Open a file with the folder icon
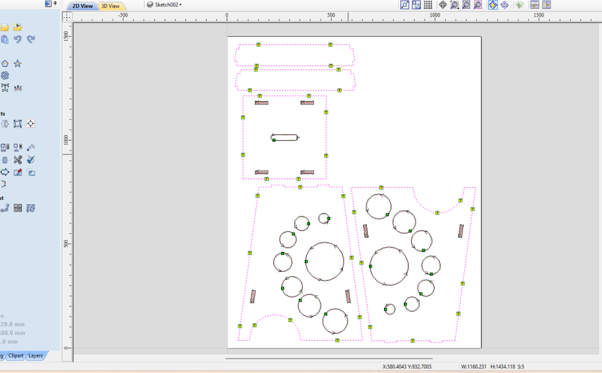 (5, 27)
